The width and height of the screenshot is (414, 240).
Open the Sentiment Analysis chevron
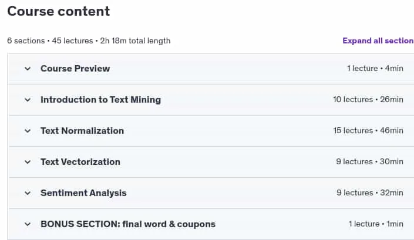click(x=28, y=193)
